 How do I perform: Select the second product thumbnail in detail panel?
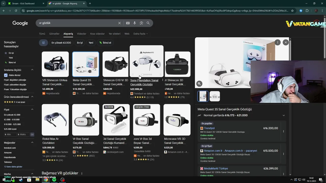[x=215, y=96]
